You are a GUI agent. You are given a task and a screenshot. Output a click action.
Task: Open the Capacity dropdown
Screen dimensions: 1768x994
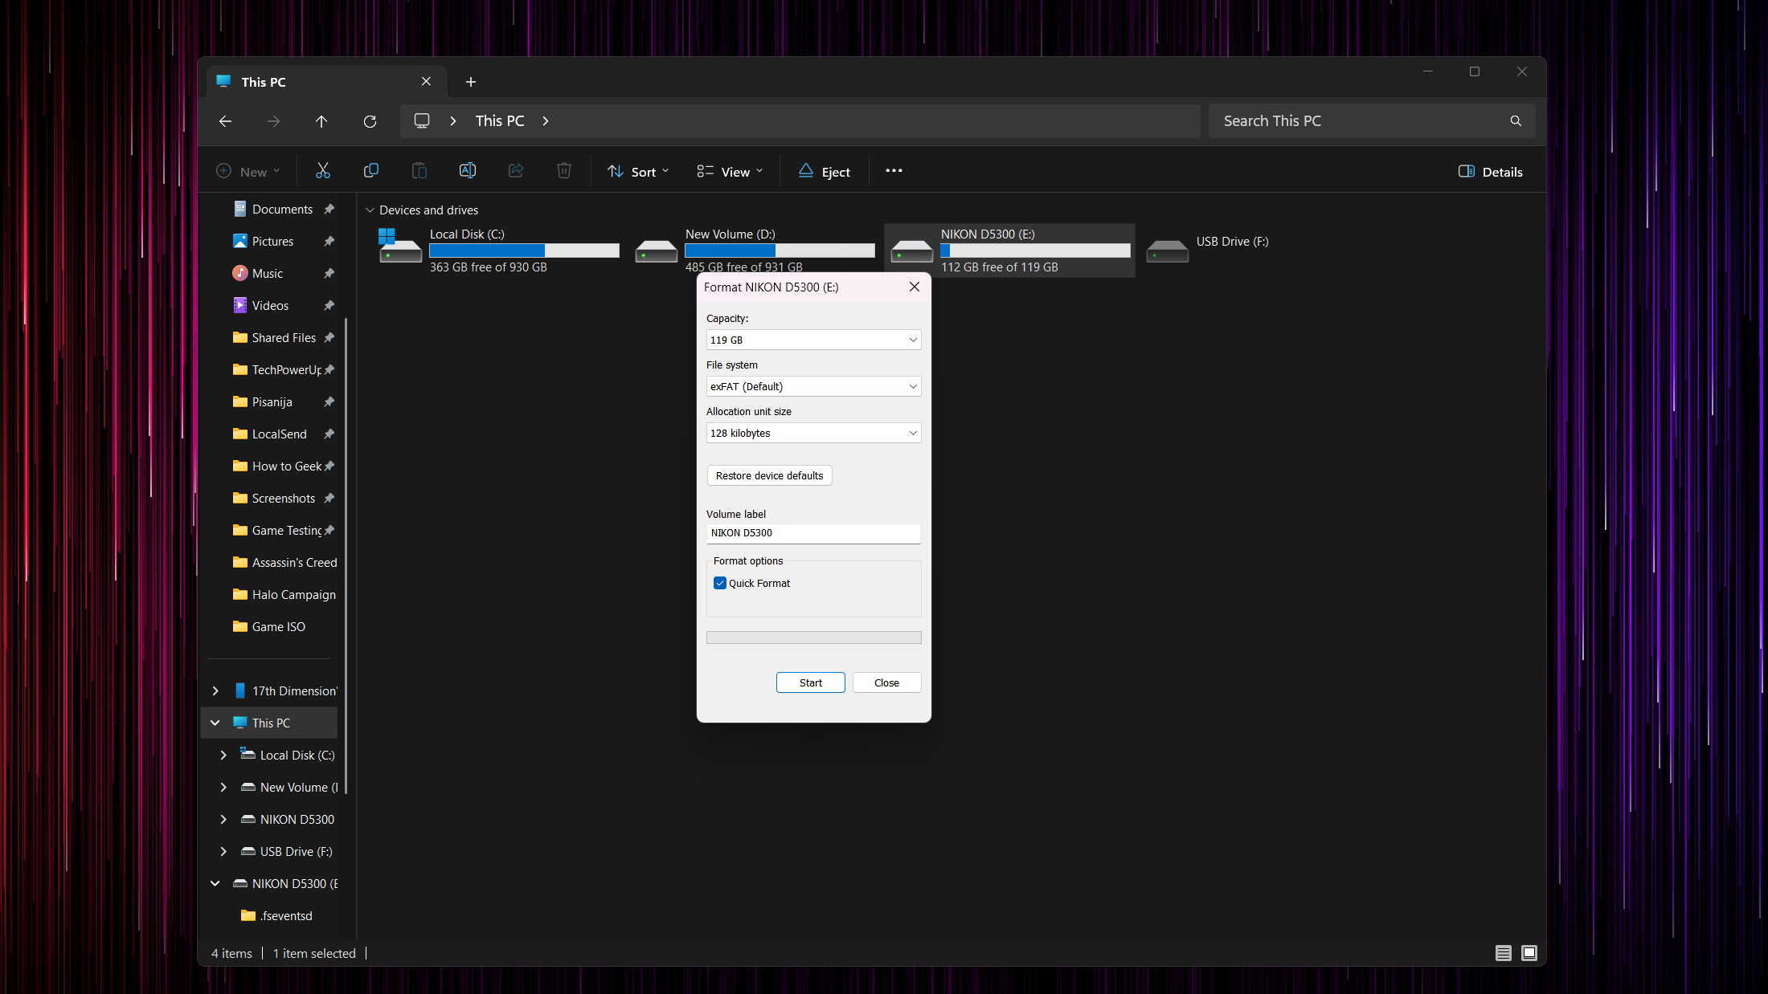(x=813, y=340)
